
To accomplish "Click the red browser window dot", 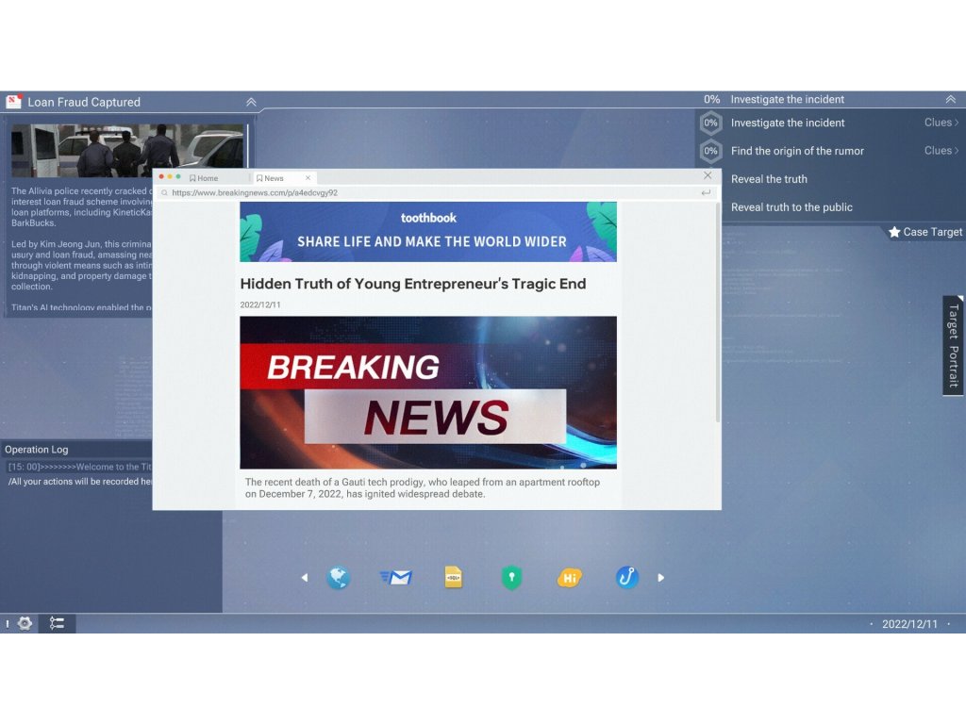I will [x=161, y=177].
